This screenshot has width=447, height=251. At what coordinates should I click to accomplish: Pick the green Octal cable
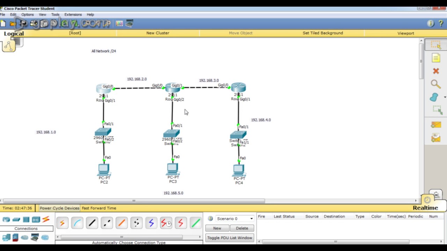tap(196, 223)
